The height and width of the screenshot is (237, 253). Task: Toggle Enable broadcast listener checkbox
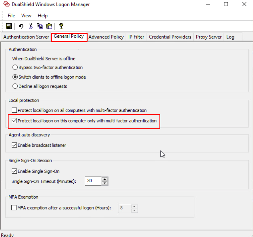pyautogui.click(x=39, y=145)
